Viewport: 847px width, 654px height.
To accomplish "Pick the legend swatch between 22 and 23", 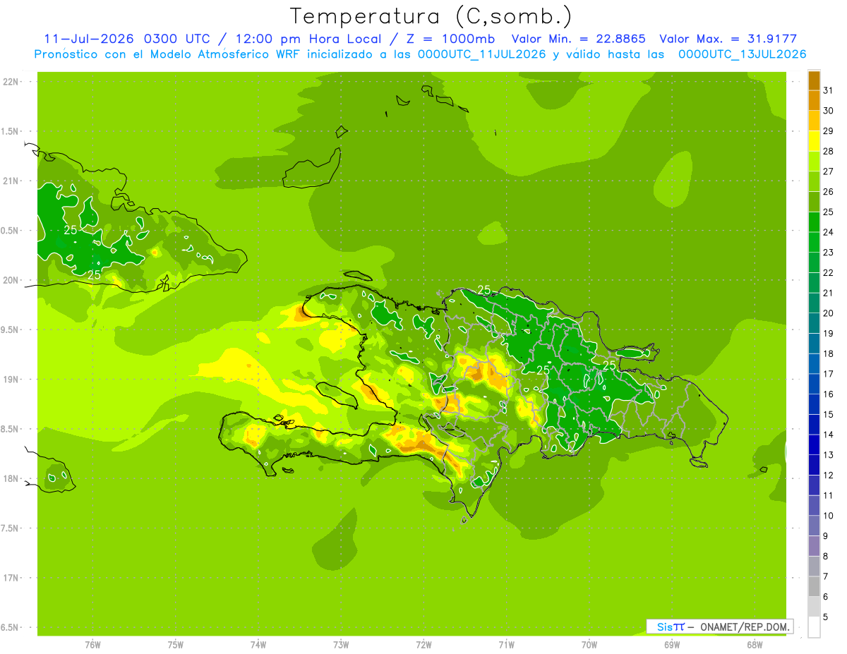I will coord(814,262).
